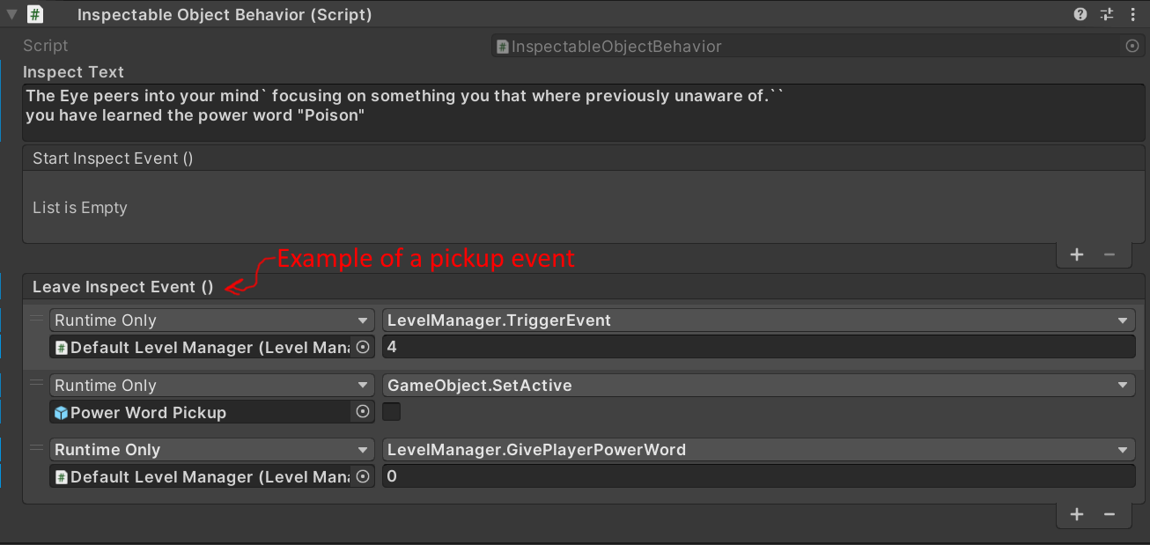Open the LevelManager.GivePlayerPowerWord function dropdown
This screenshot has width=1150, height=545.
click(758, 450)
